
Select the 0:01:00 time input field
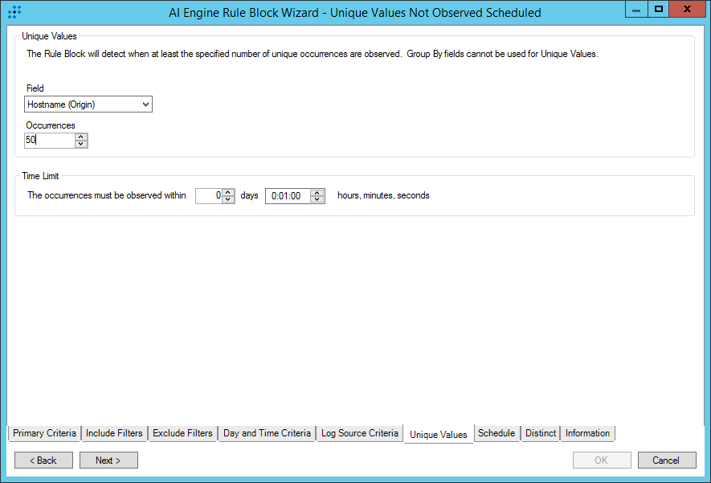[x=288, y=195]
